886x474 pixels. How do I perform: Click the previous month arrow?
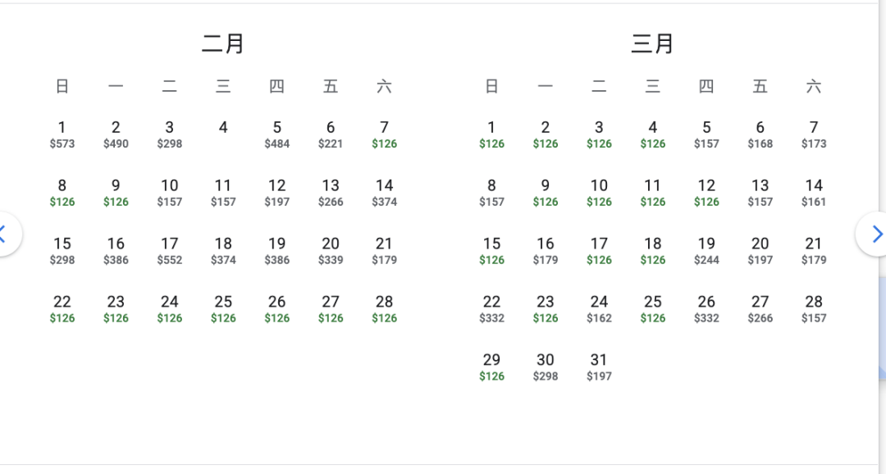tap(7, 235)
